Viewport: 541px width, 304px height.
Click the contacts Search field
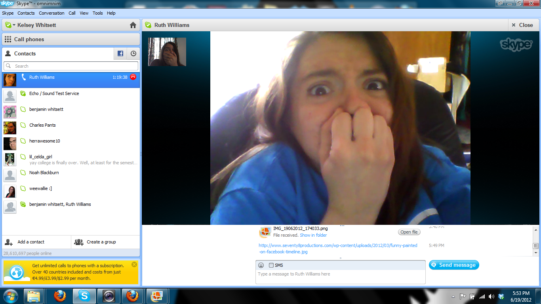click(71, 66)
